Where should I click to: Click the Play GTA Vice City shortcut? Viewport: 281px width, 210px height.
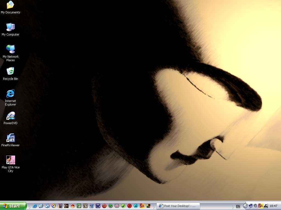click(11, 164)
